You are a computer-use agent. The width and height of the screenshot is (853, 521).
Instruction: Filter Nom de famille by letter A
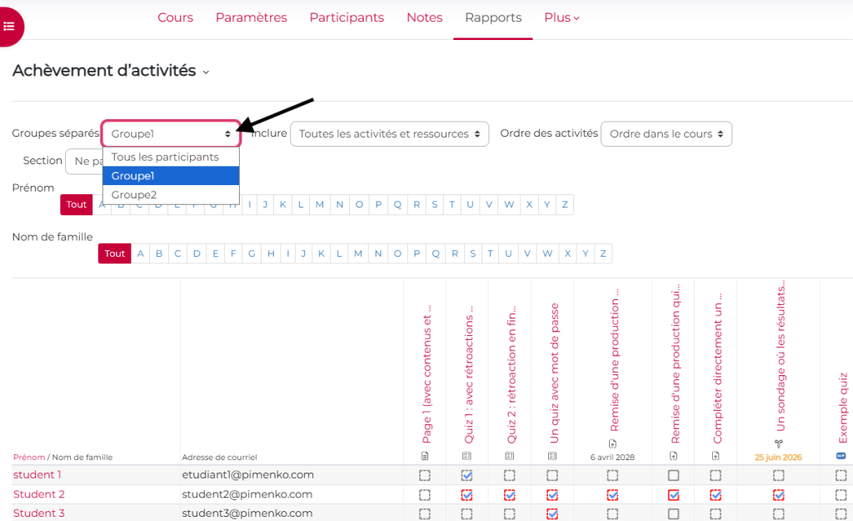pyautogui.click(x=140, y=253)
